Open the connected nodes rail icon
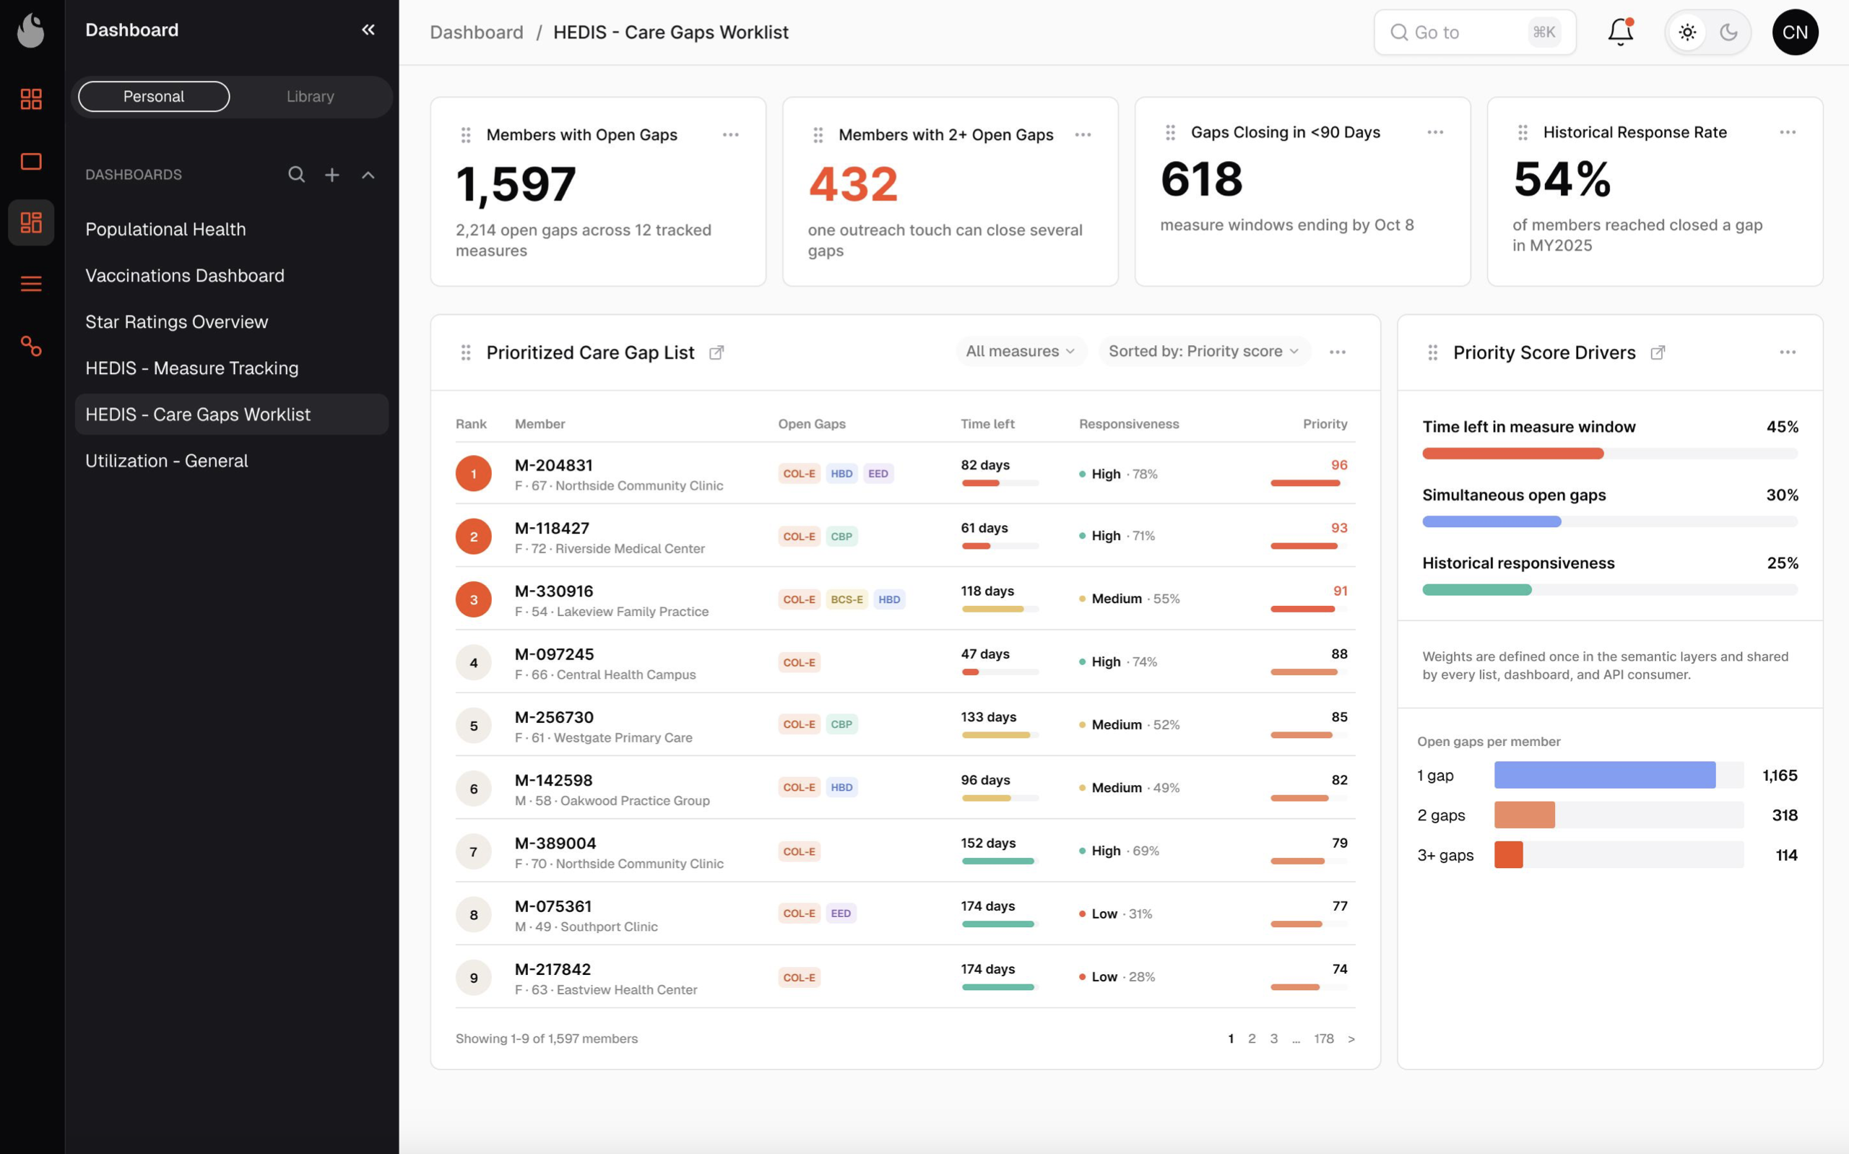Image resolution: width=1849 pixels, height=1154 pixels. pyautogui.click(x=30, y=346)
